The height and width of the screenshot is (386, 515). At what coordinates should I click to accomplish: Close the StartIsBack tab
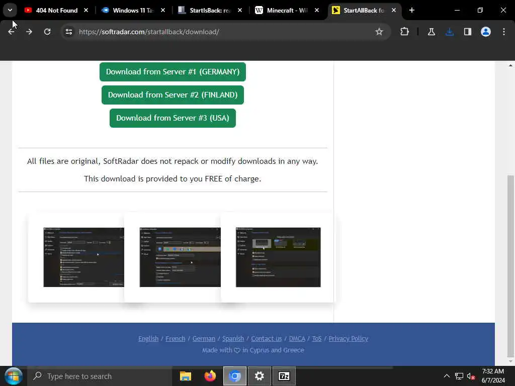[240, 11]
